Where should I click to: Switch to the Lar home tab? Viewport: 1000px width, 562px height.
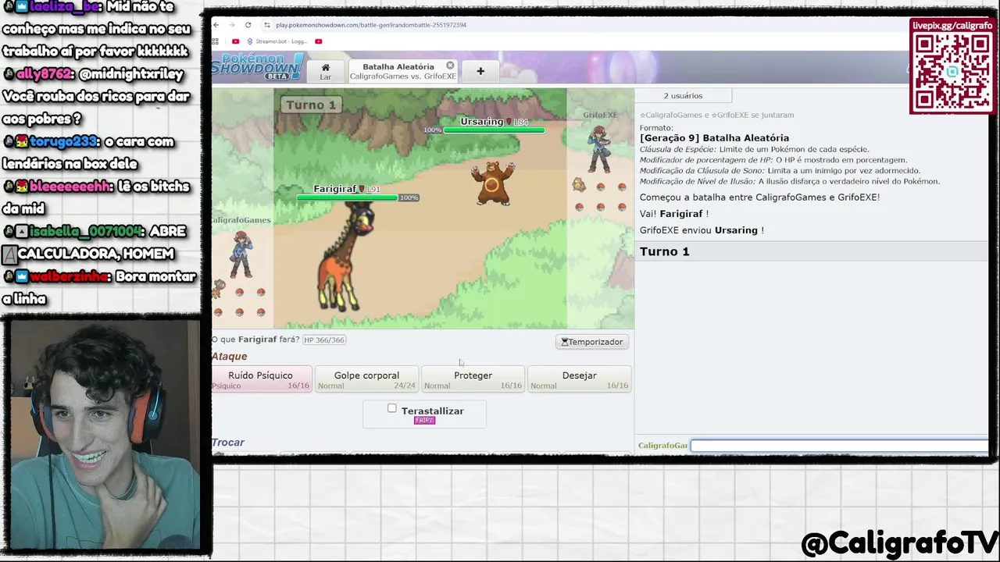point(325,71)
